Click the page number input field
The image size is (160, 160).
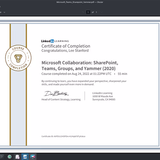coord(88,12)
